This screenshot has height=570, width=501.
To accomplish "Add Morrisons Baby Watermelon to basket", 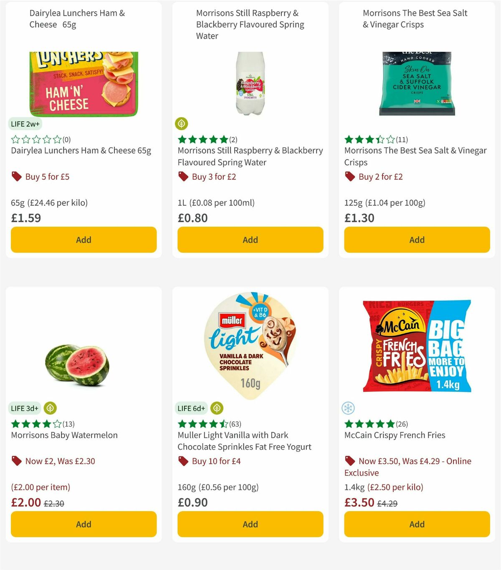I will 83,524.
